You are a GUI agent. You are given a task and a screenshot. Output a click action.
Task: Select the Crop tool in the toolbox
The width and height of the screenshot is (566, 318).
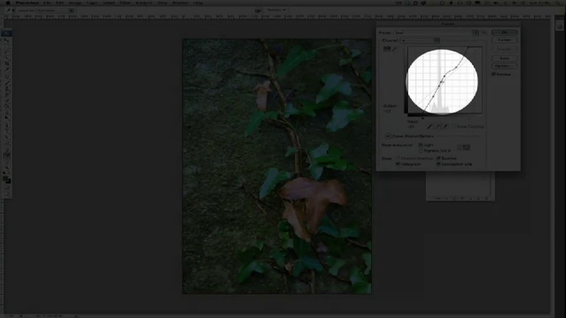point(6,64)
